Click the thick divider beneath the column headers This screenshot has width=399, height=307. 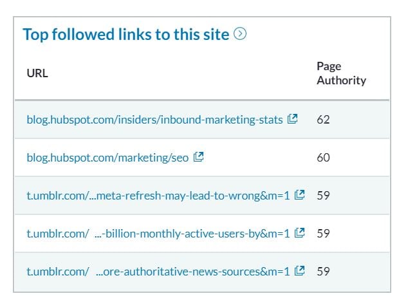(x=202, y=100)
